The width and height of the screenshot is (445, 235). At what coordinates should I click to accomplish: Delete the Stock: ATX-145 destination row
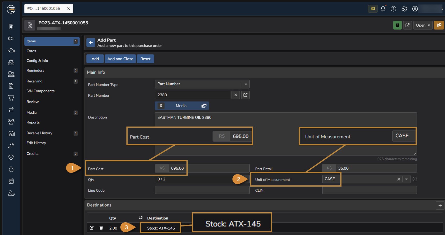tap(101, 228)
